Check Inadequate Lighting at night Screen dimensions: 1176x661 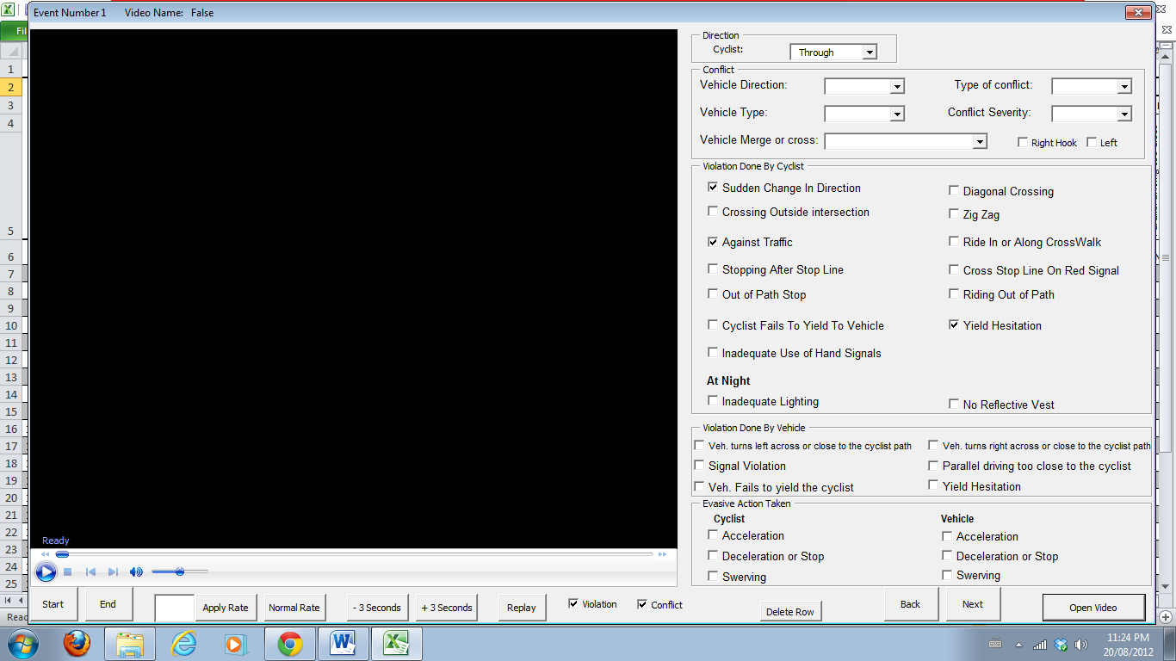coord(713,400)
